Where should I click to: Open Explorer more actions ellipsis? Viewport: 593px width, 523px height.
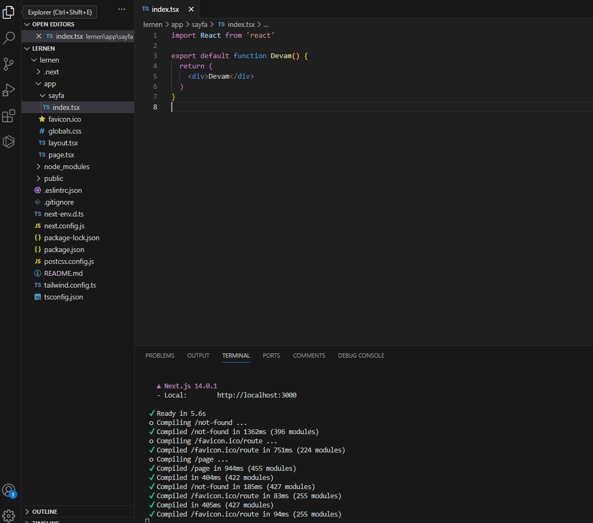pyautogui.click(x=121, y=10)
